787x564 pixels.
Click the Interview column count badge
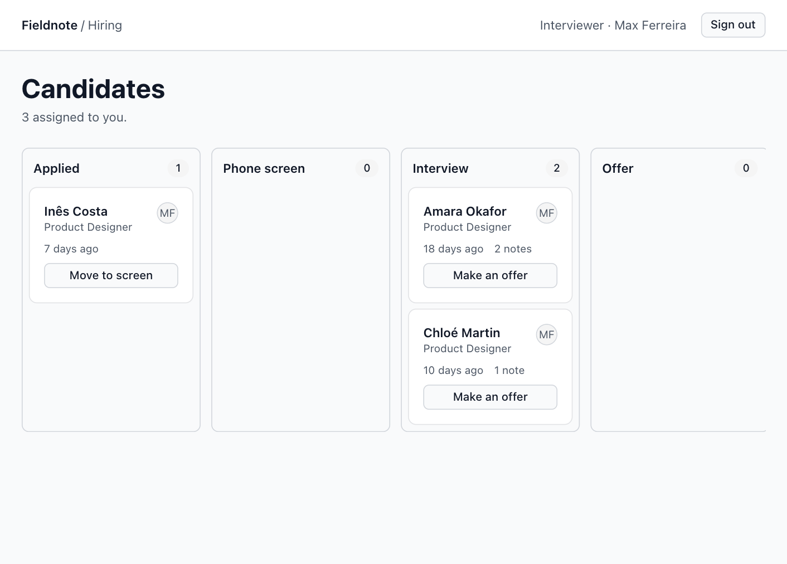pos(556,168)
